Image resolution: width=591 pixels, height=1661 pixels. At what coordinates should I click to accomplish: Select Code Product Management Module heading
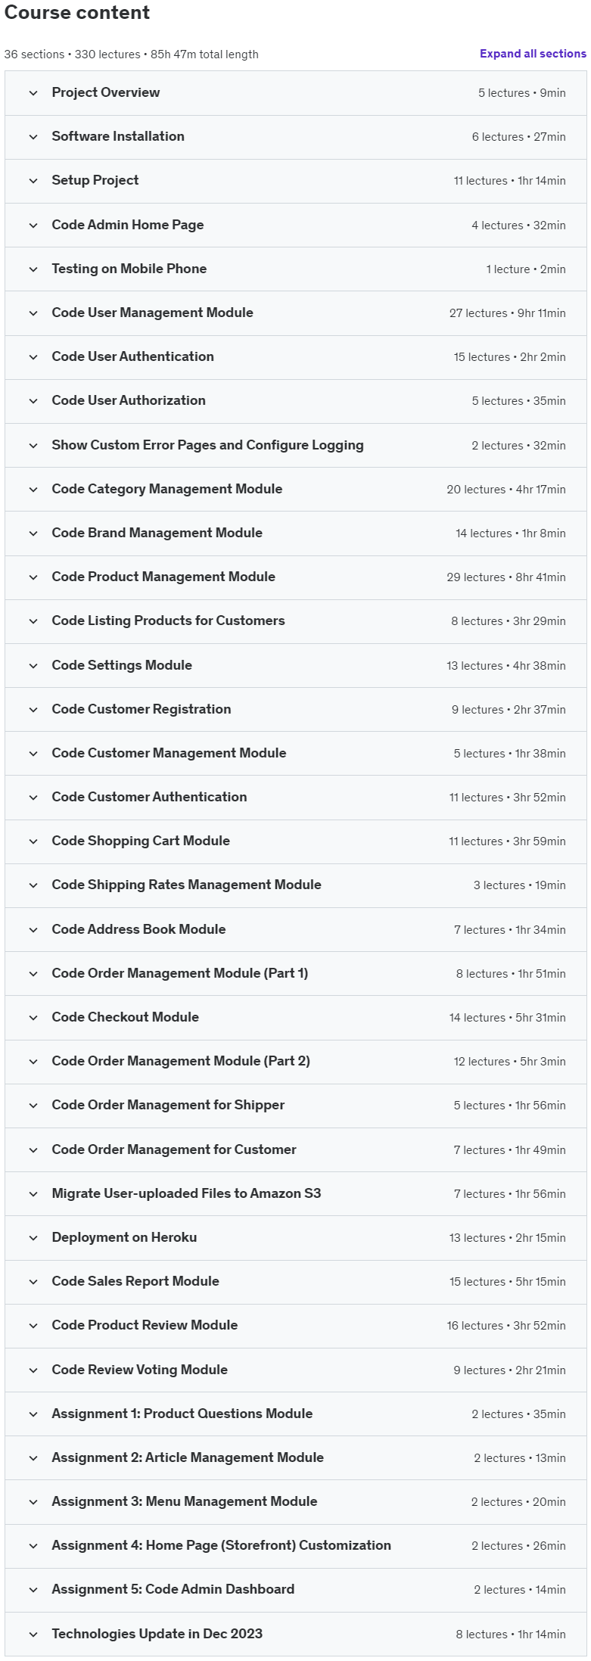pyautogui.click(x=163, y=577)
